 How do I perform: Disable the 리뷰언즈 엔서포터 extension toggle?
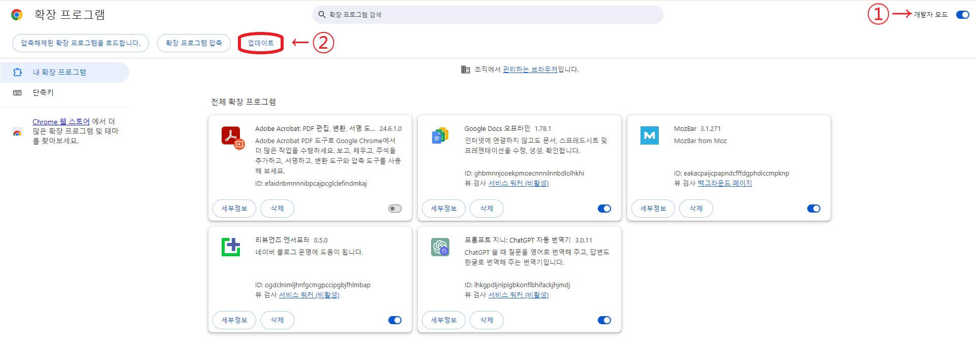point(395,320)
